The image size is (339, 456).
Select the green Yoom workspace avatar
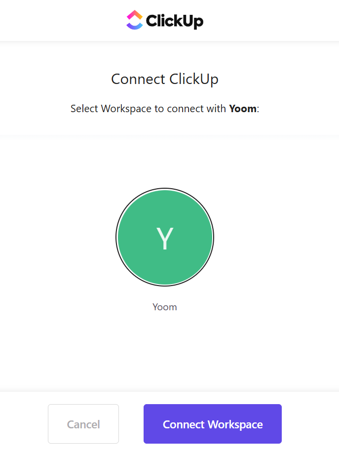click(x=165, y=237)
